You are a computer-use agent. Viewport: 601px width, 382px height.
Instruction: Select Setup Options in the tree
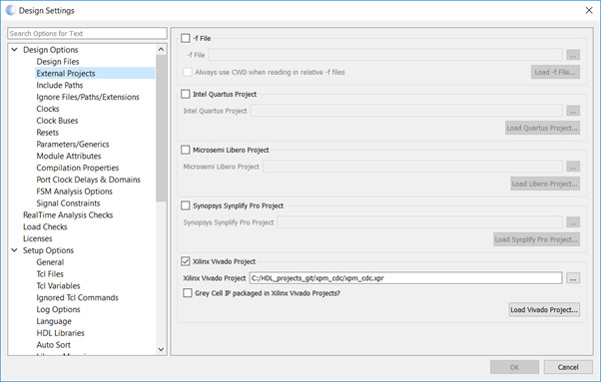point(48,250)
